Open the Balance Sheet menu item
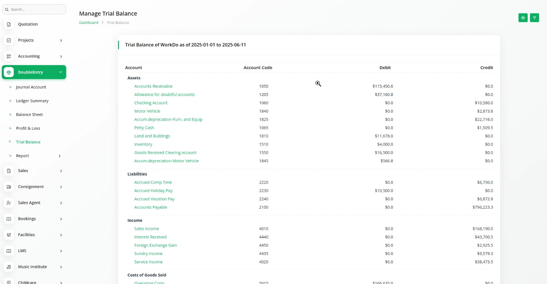The image size is (547, 284). [29, 114]
